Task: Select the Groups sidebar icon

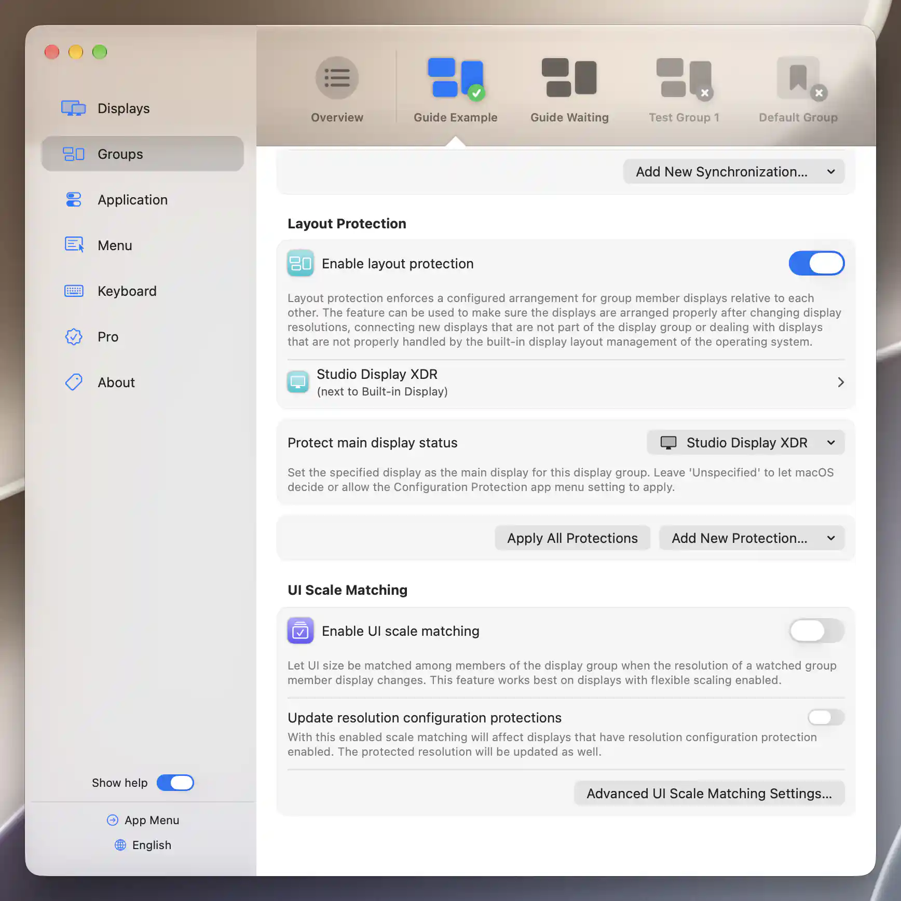Action: pos(73,154)
